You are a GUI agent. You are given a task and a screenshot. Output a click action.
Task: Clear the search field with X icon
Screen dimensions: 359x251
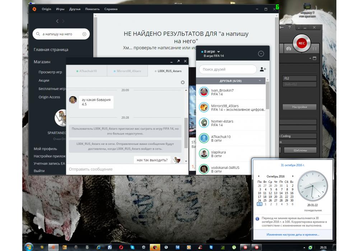(84, 34)
